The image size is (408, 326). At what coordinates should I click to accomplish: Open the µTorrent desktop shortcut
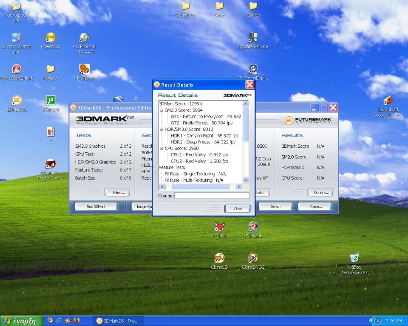(51, 104)
